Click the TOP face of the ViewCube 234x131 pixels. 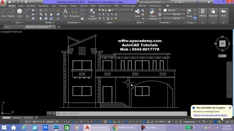pyautogui.click(x=222, y=44)
